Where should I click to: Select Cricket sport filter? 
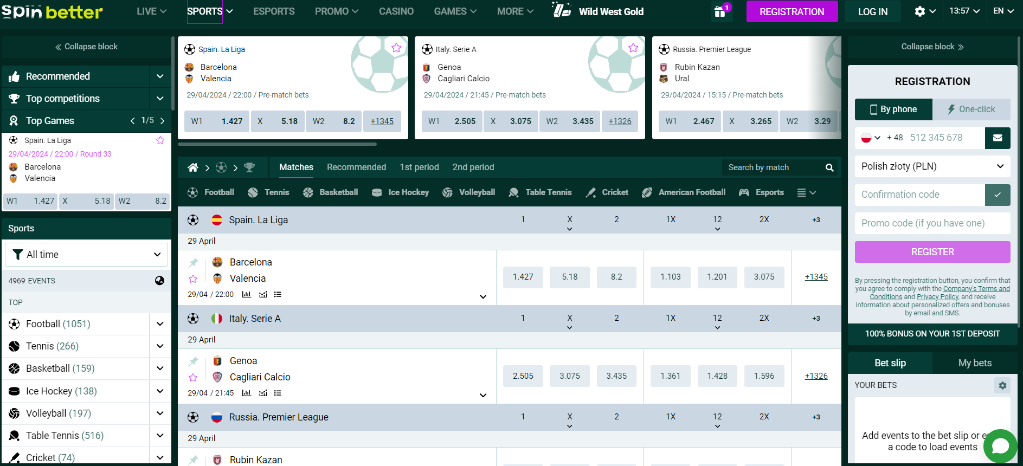coord(607,192)
